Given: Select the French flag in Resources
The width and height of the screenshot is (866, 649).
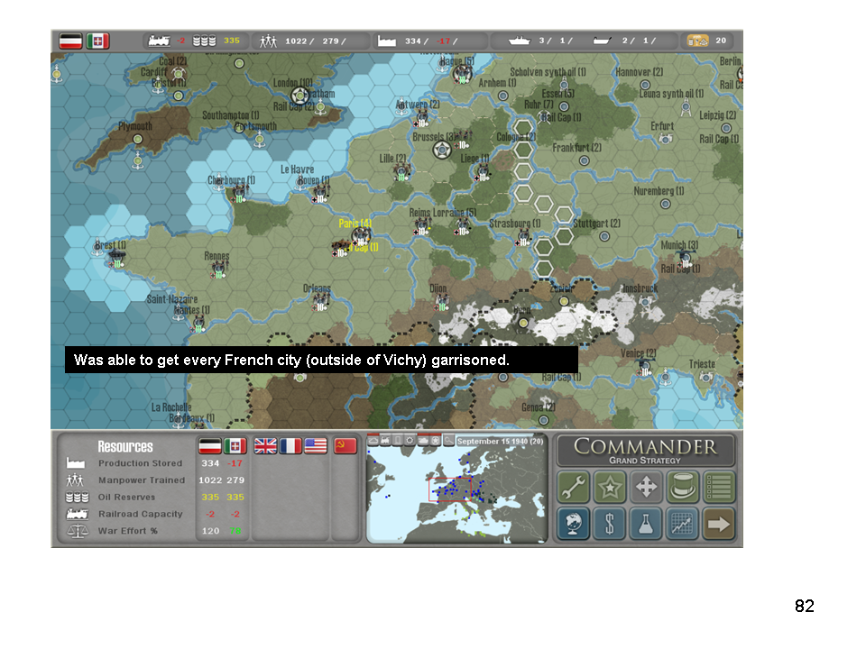Looking at the screenshot, I should (x=290, y=445).
